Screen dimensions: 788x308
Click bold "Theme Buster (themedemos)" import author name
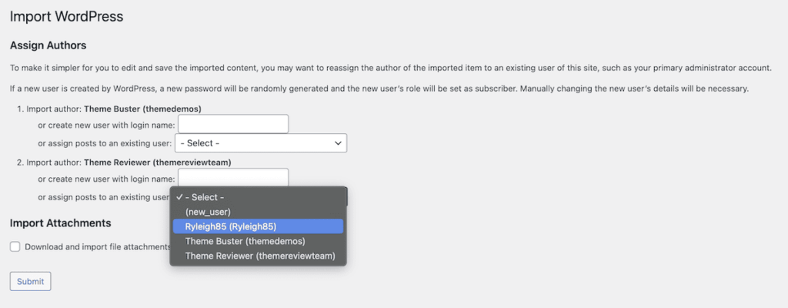[142, 109]
